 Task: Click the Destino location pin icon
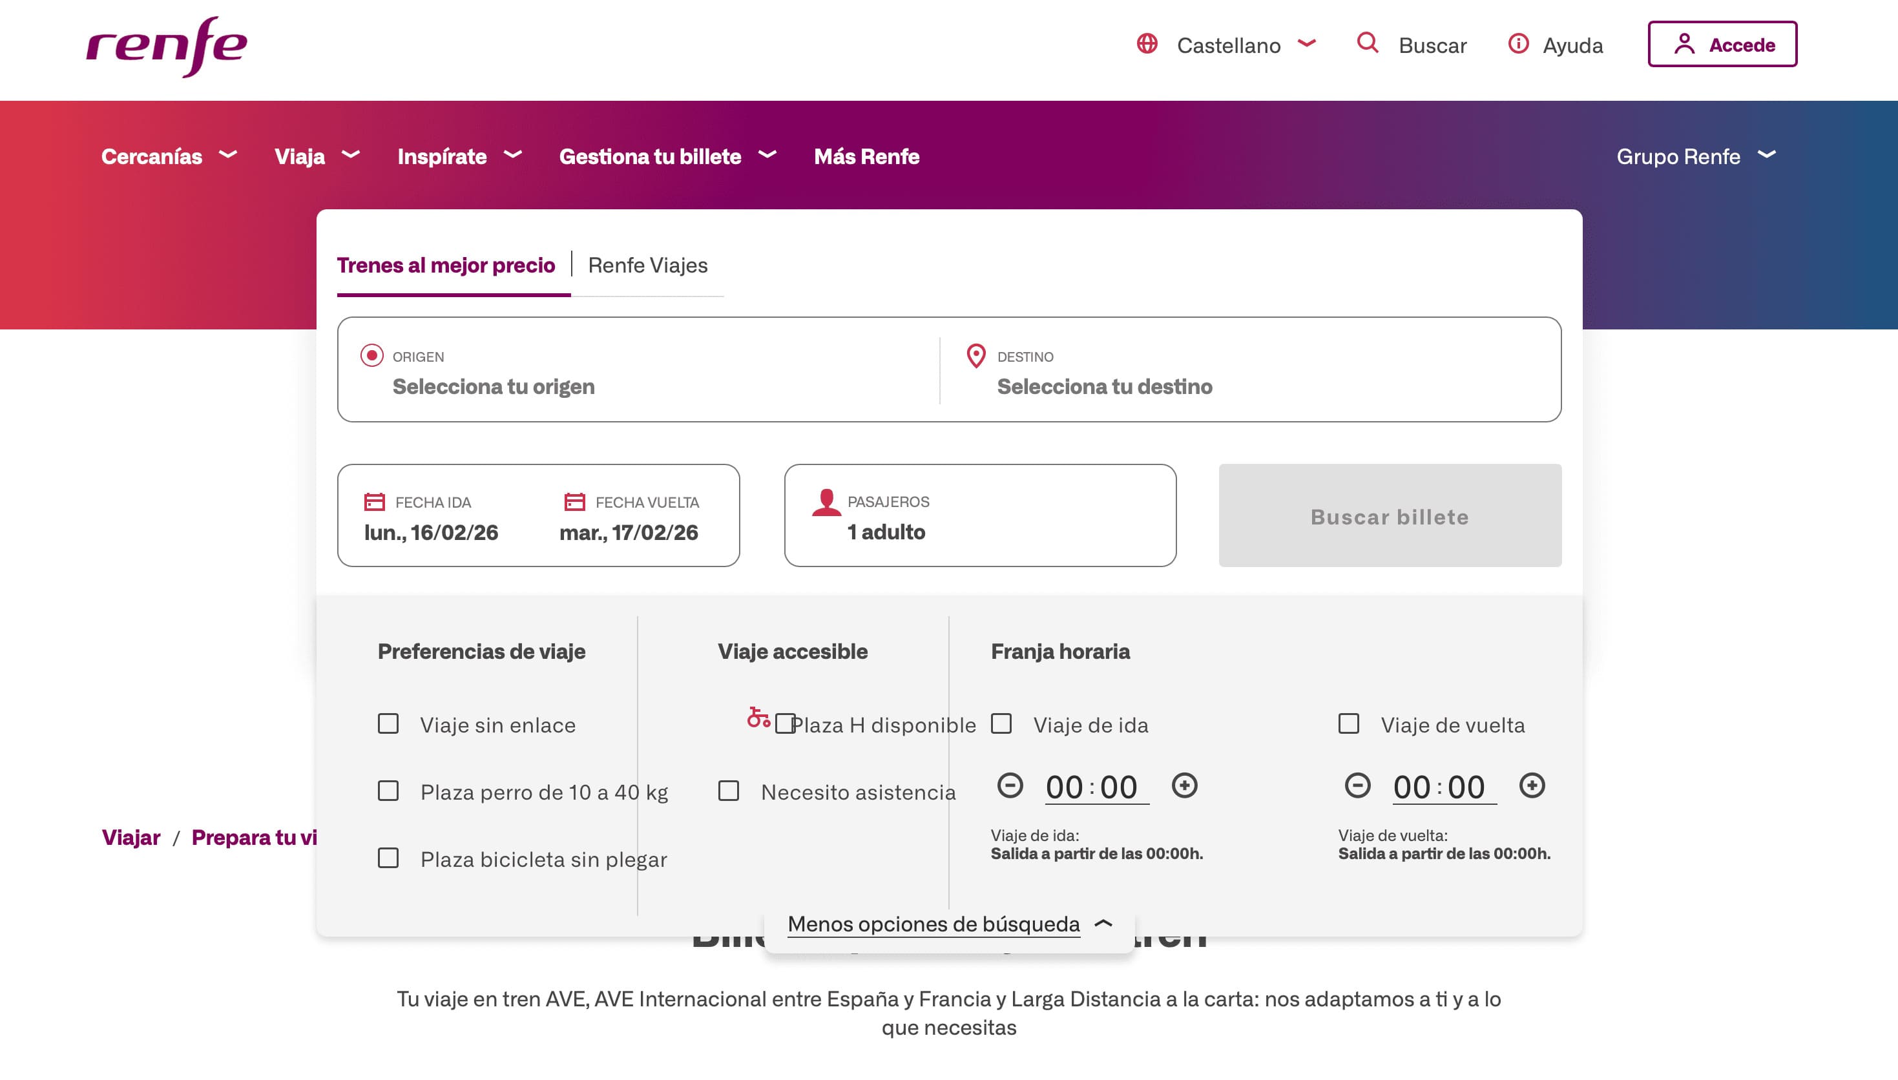coord(975,356)
